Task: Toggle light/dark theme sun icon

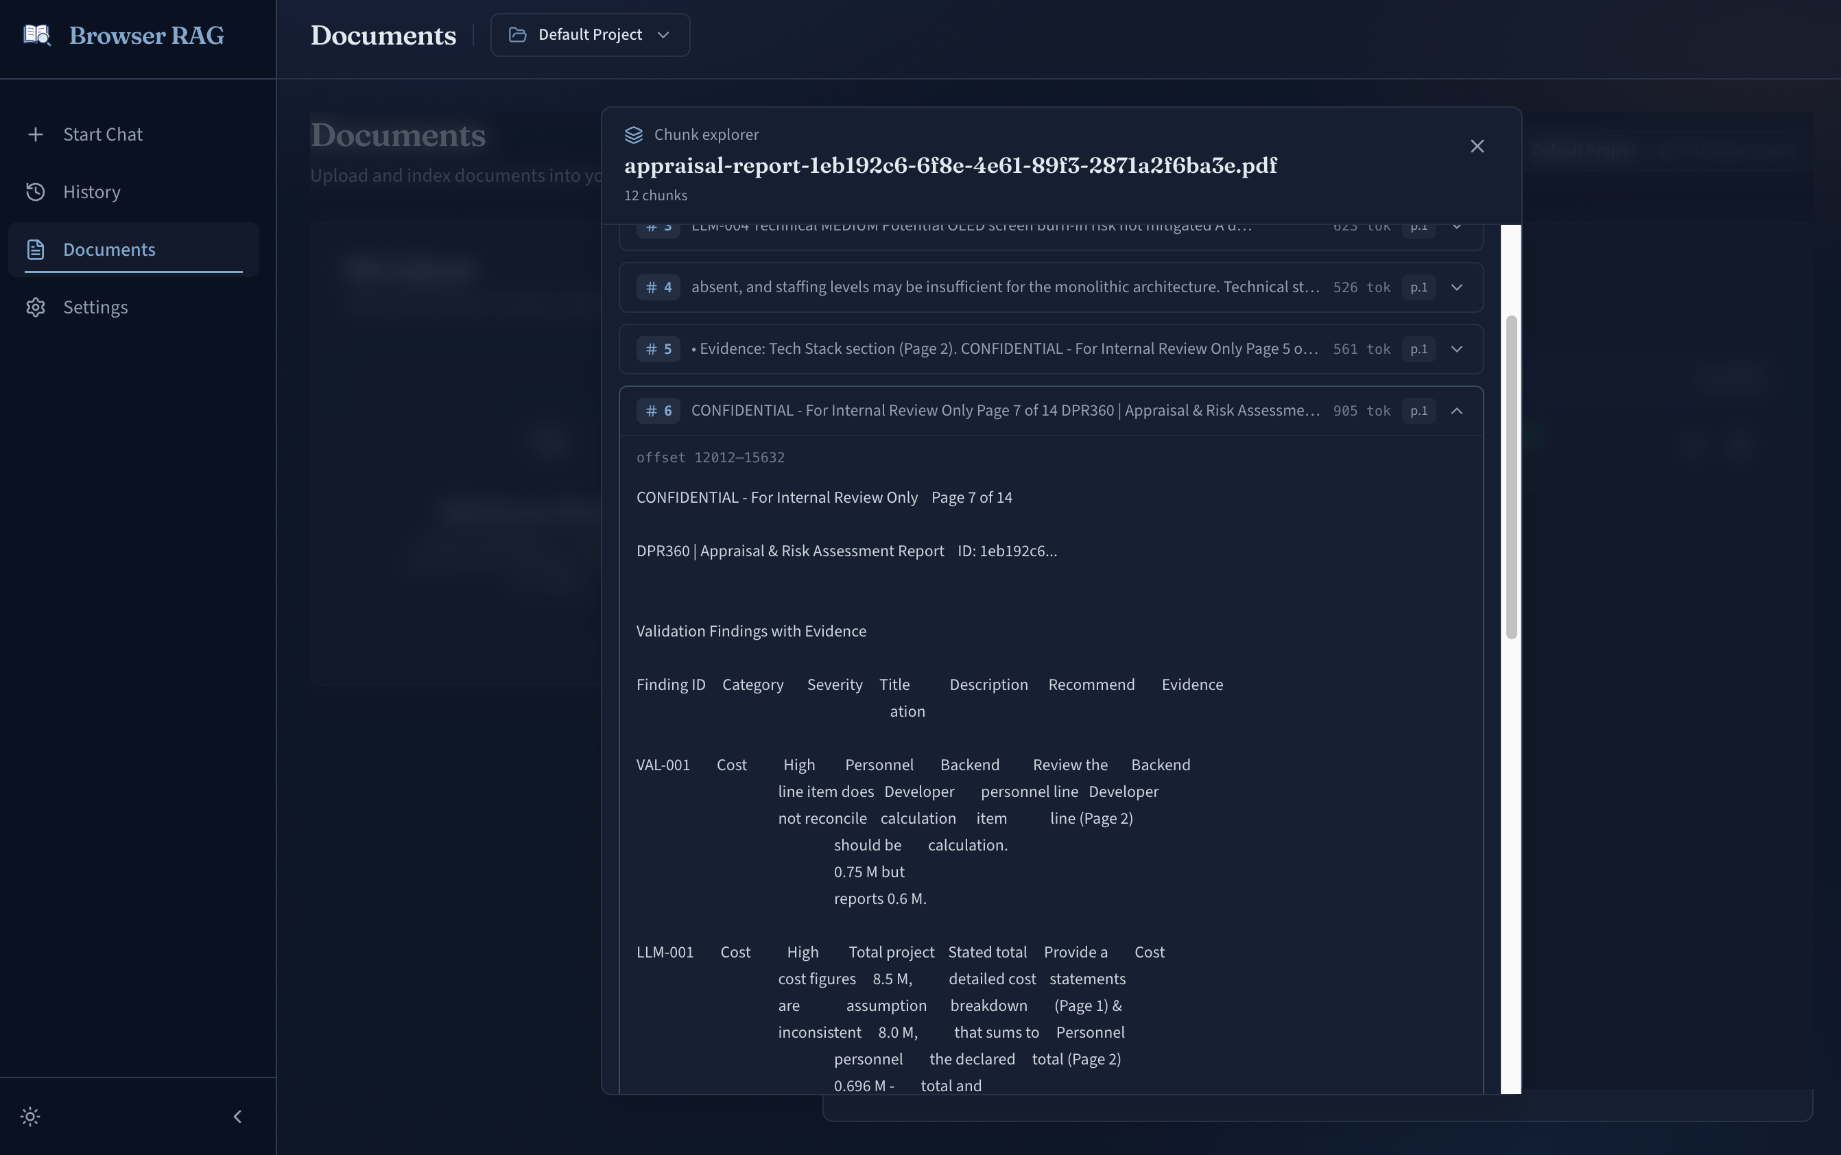Action: (x=31, y=1117)
